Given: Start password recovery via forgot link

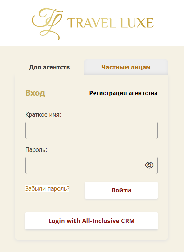Looking at the screenshot, I should (47, 188).
